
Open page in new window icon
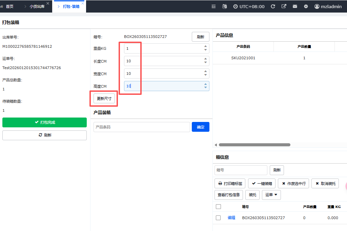click(284, 6)
